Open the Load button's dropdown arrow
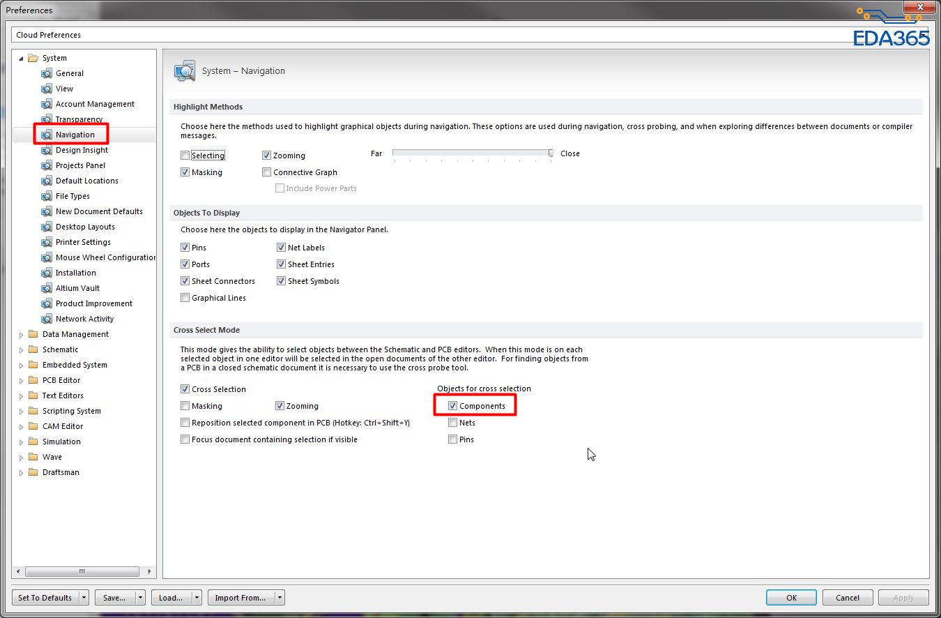Image resolution: width=941 pixels, height=618 pixels. 197,598
